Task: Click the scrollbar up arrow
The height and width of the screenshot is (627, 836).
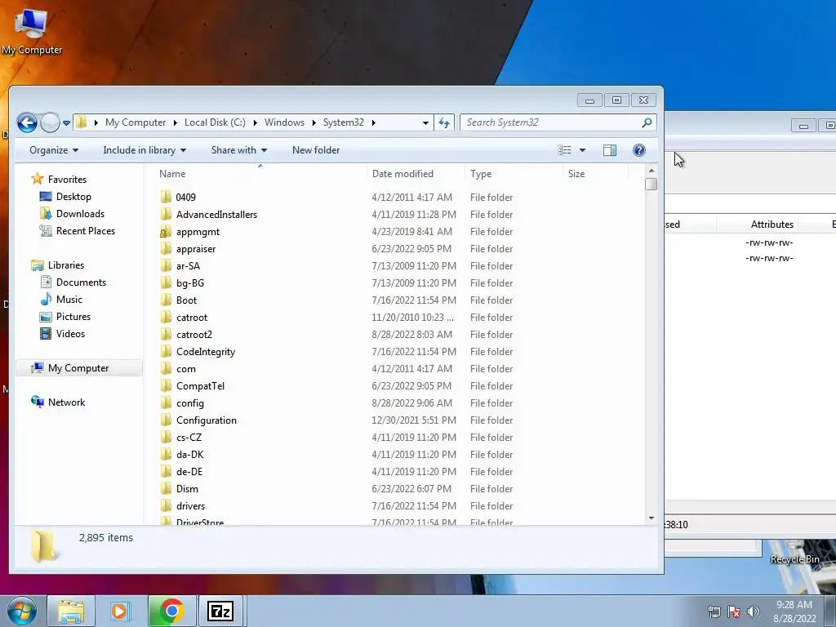Action: (651, 171)
